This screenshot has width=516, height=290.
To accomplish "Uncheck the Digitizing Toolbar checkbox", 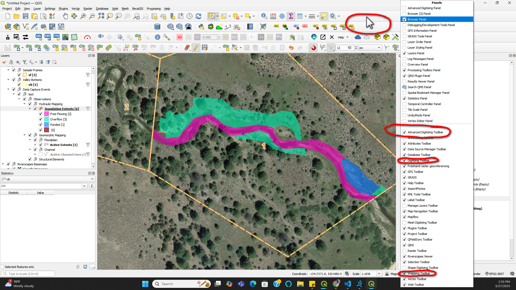I will point(404,160).
